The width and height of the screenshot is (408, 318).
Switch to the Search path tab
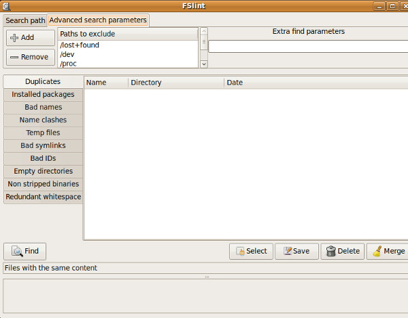25,20
